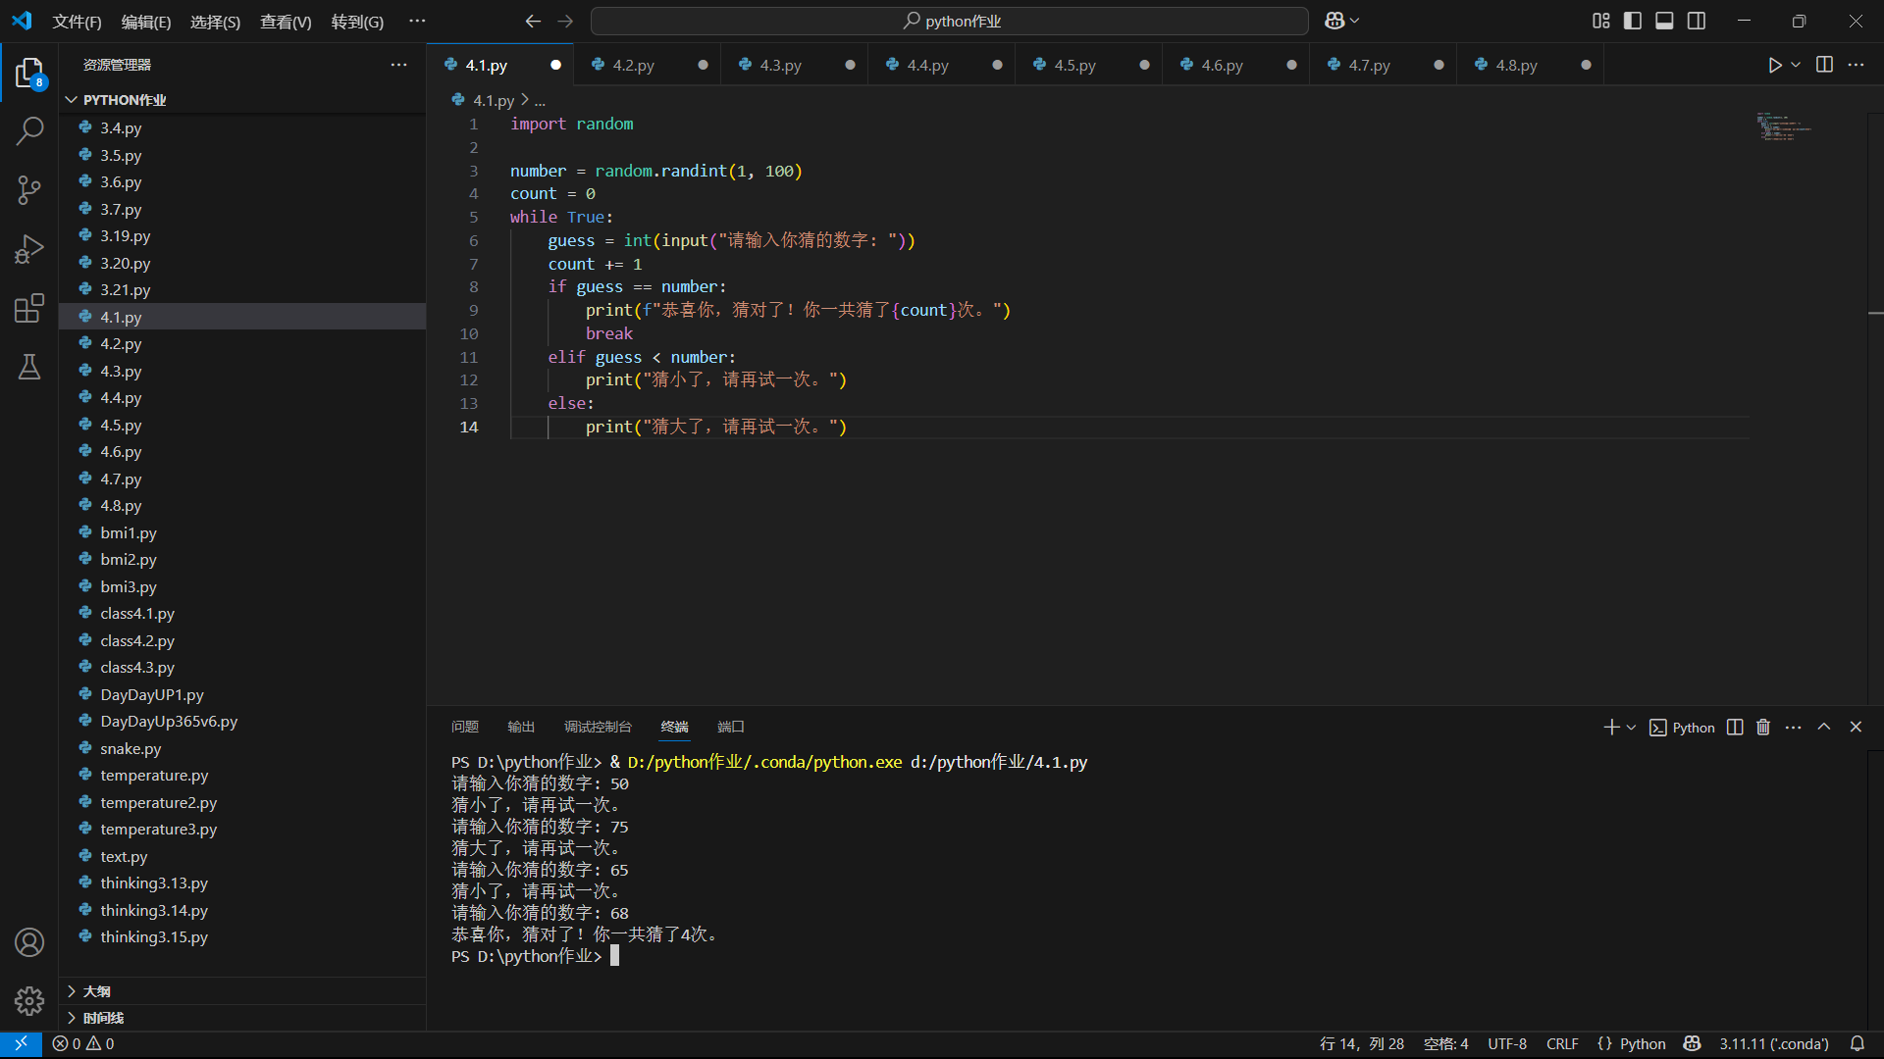Switch to the 4.5.py editor tab
Image resolution: width=1884 pixels, height=1059 pixels.
[1073, 65]
